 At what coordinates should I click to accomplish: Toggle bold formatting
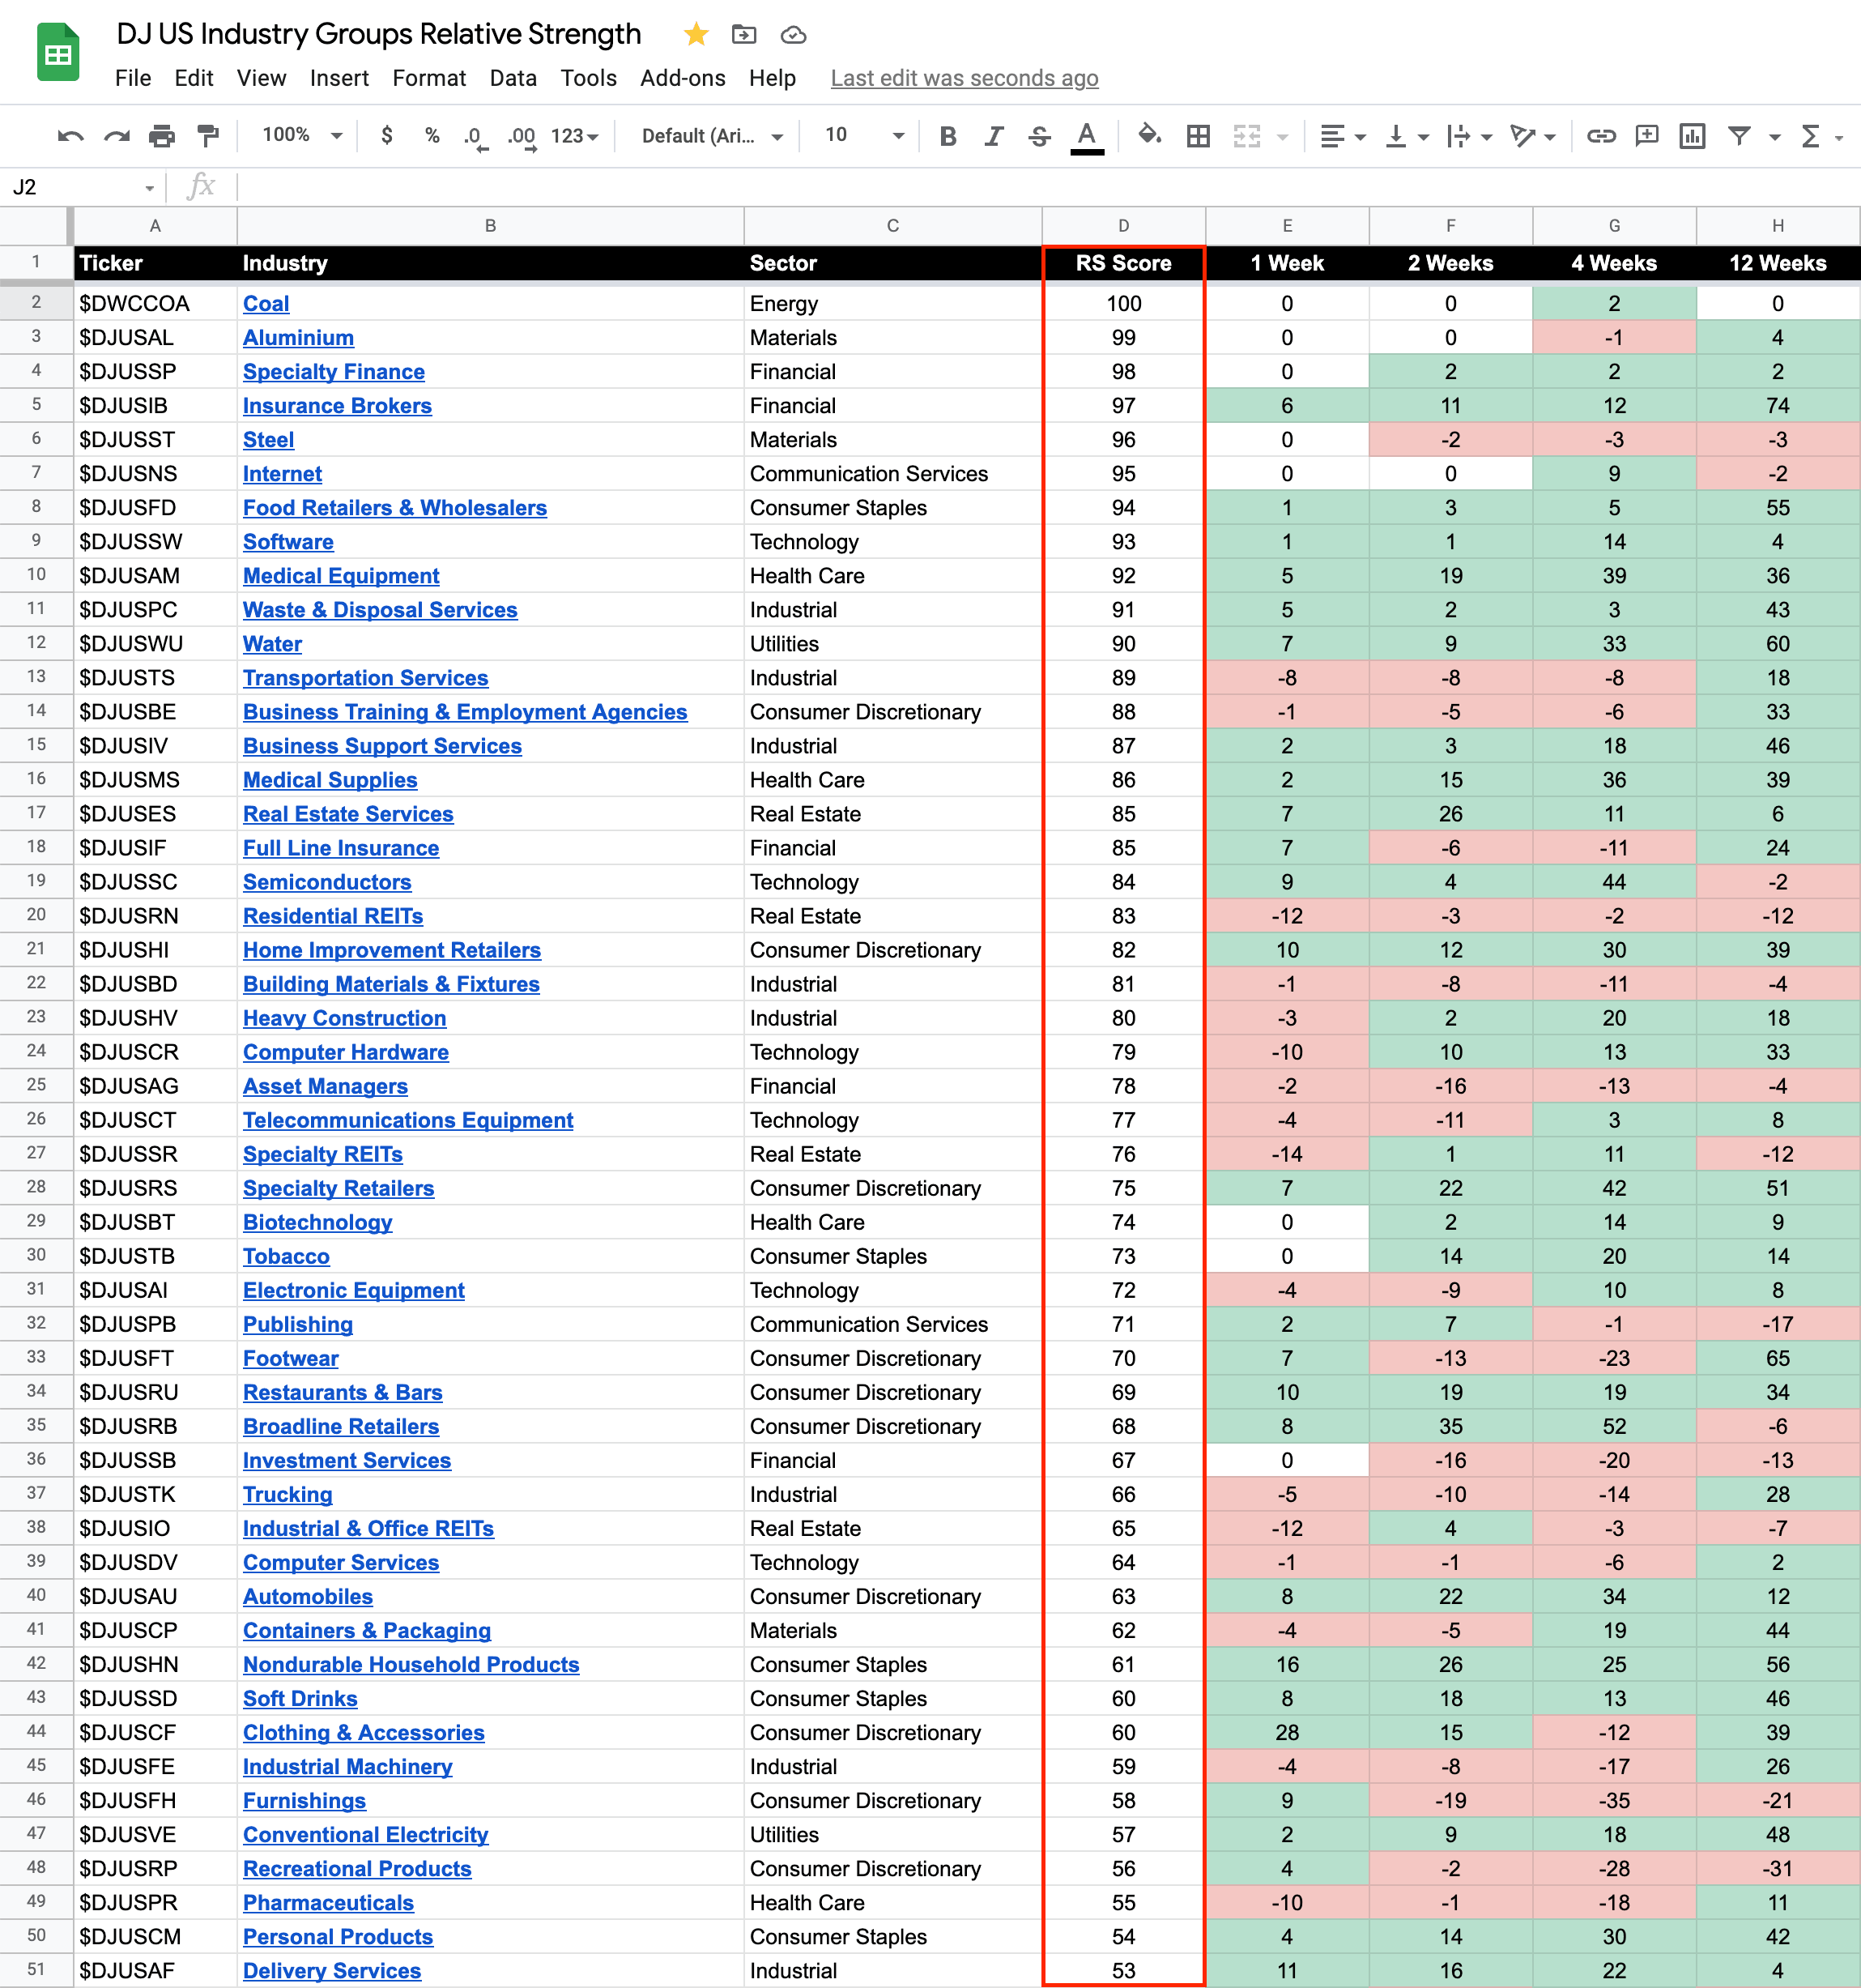[948, 136]
